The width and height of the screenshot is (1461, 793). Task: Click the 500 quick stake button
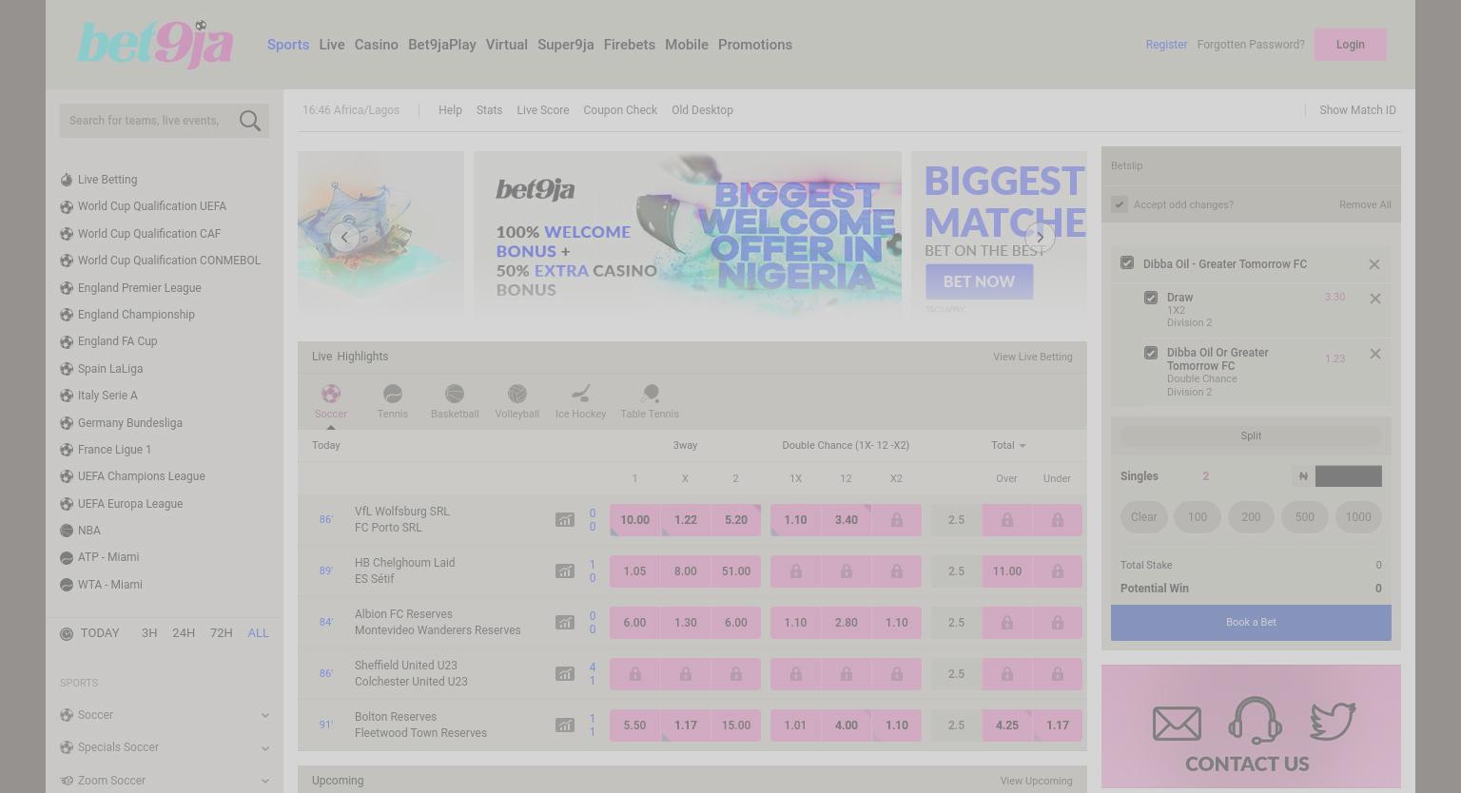pos(1304,517)
